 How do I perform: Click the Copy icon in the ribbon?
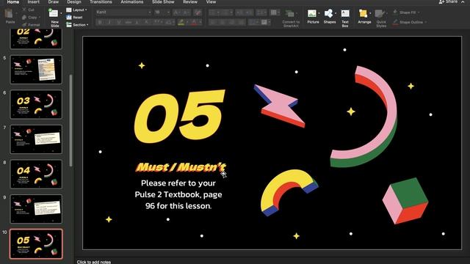(x=24, y=18)
